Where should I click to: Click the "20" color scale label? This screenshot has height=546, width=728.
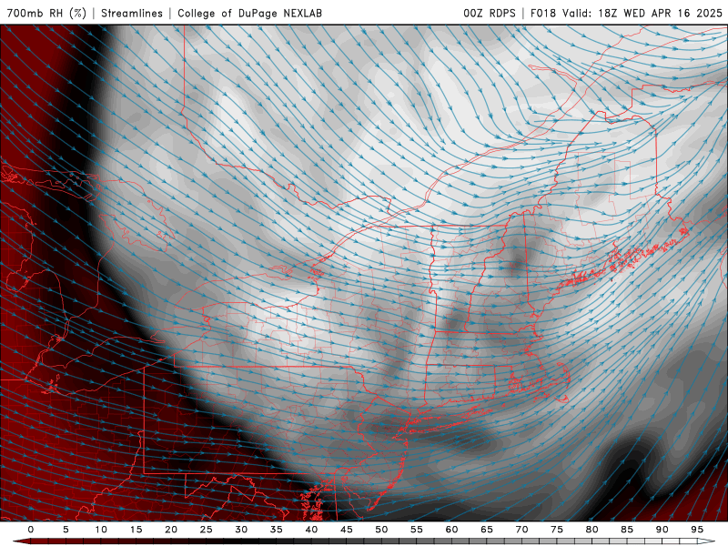171,530
